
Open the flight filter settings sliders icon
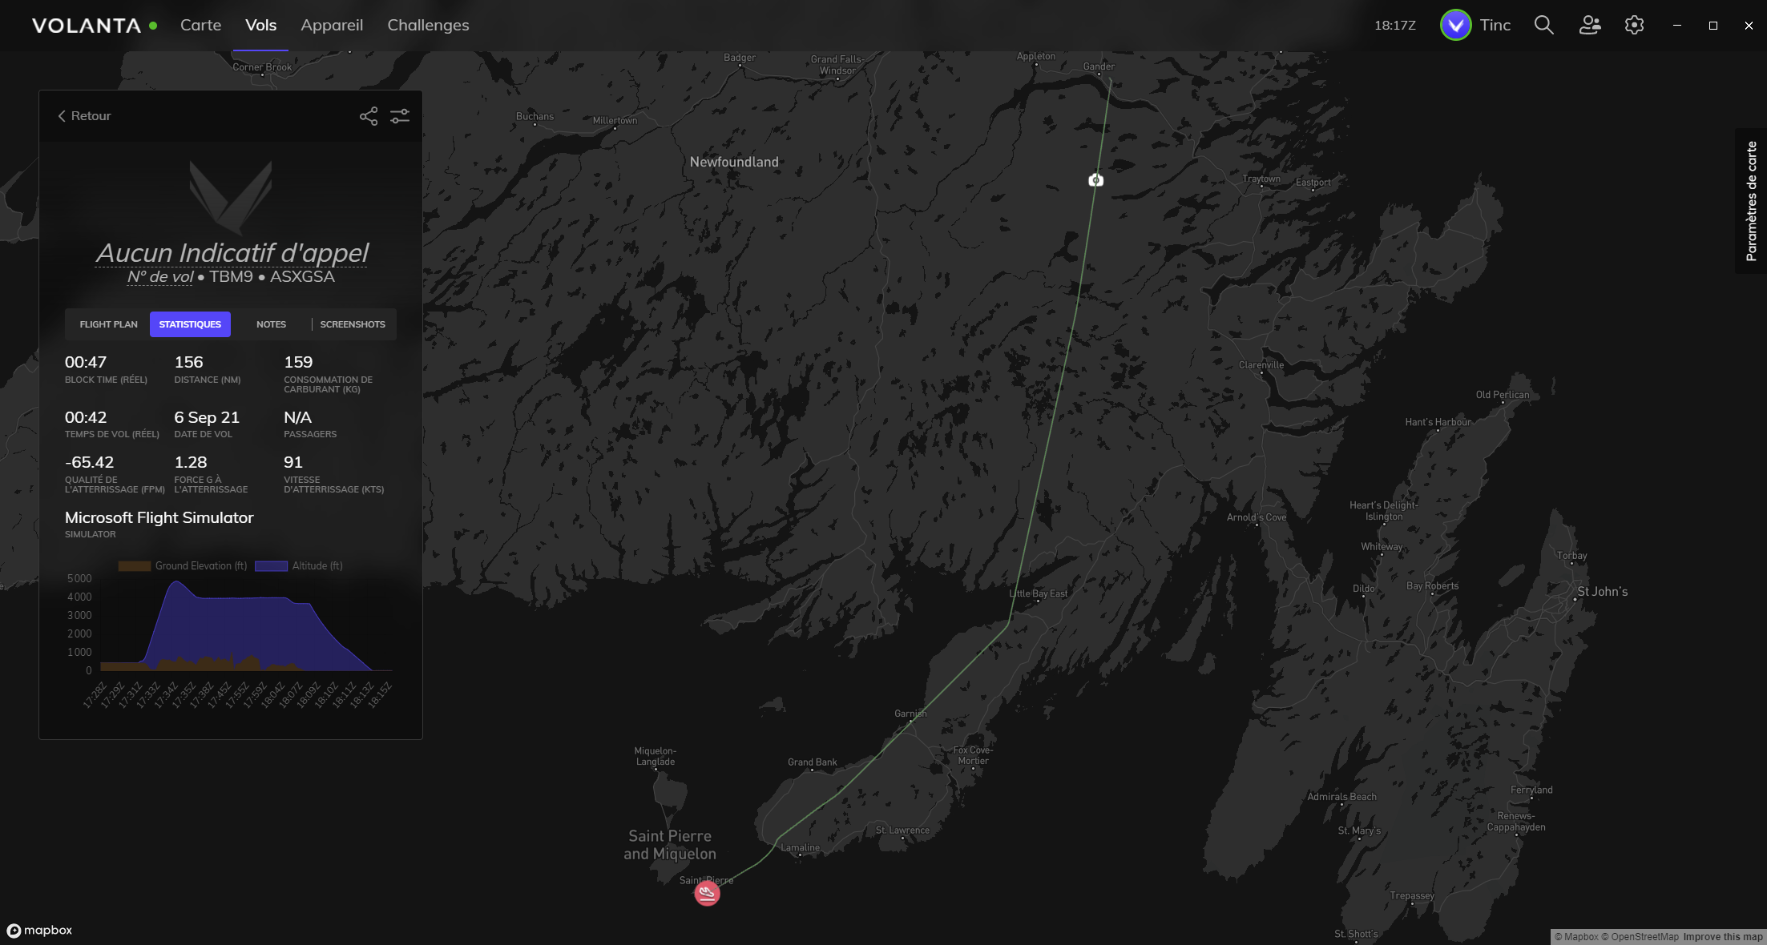400,116
